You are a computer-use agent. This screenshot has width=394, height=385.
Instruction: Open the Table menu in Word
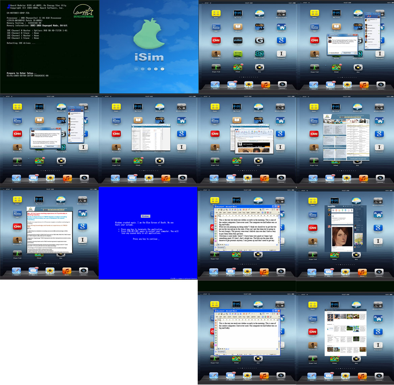click(x=248, y=213)
